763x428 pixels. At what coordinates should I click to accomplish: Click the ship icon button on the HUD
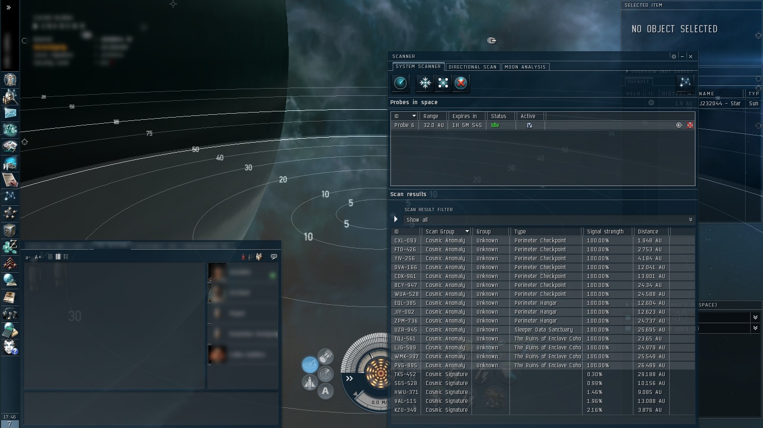point(310,382)
